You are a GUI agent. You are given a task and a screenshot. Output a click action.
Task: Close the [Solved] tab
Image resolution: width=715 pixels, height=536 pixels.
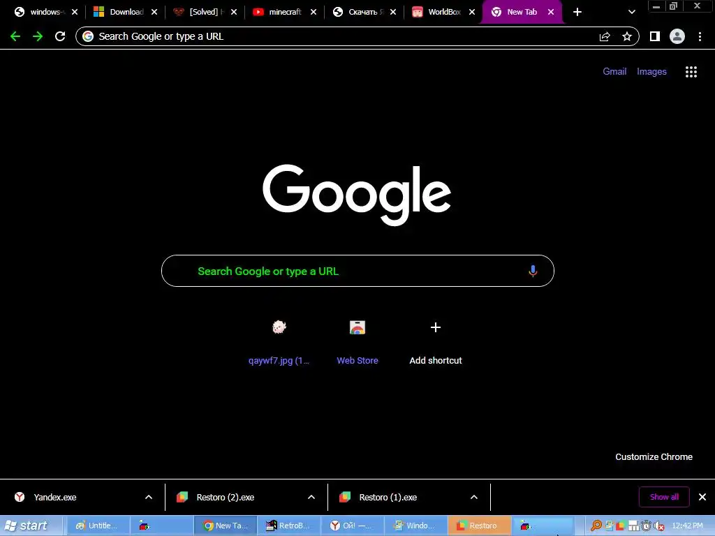(234, 12)
